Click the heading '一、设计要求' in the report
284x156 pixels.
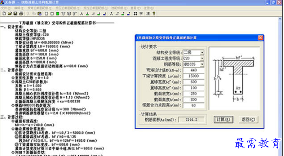12,27
